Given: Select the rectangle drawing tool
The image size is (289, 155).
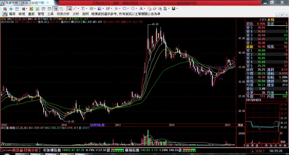Looking at the screenshot, I should [x=125, y=9].
